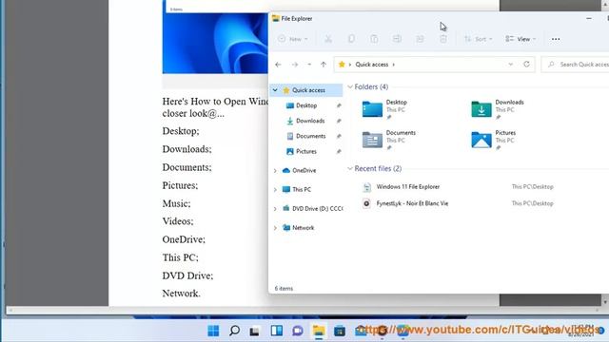Select Downloads in the navigation pane

click(310, 121)
